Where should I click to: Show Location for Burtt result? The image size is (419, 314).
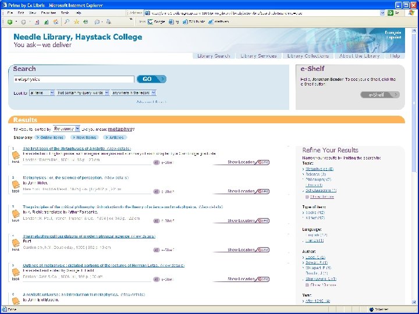coord(241,249)
